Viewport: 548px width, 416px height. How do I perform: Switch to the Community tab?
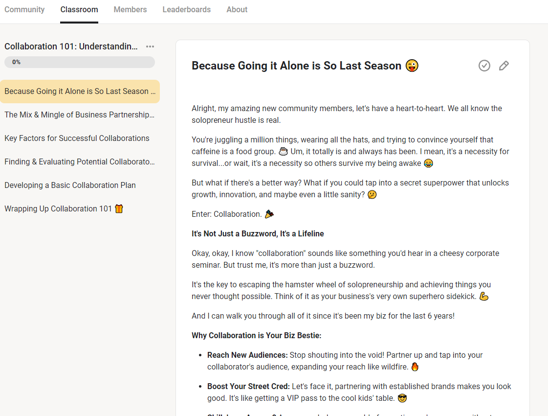pyautogui.click(x=24, y=9)
